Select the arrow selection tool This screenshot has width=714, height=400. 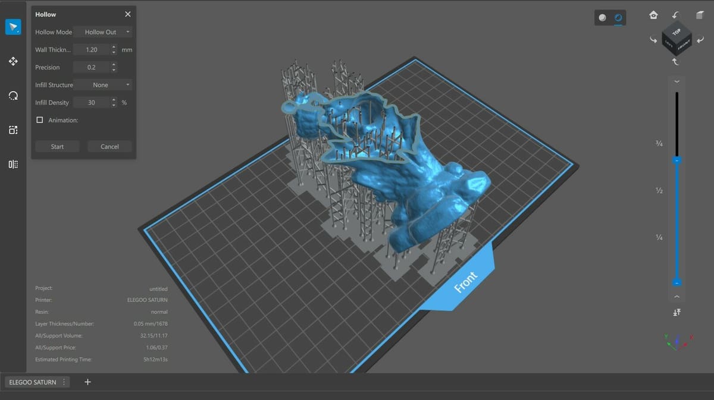click(13, 27)
